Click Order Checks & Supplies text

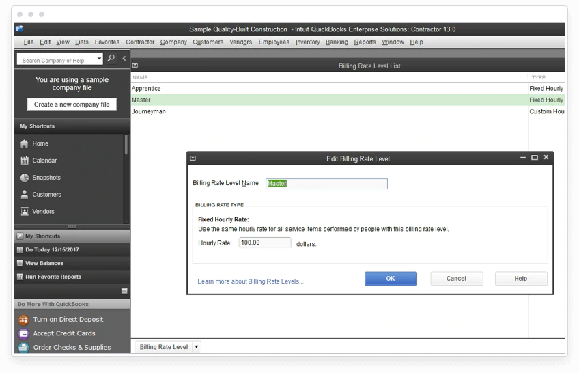pyautogui.click(x=72, y=348)
